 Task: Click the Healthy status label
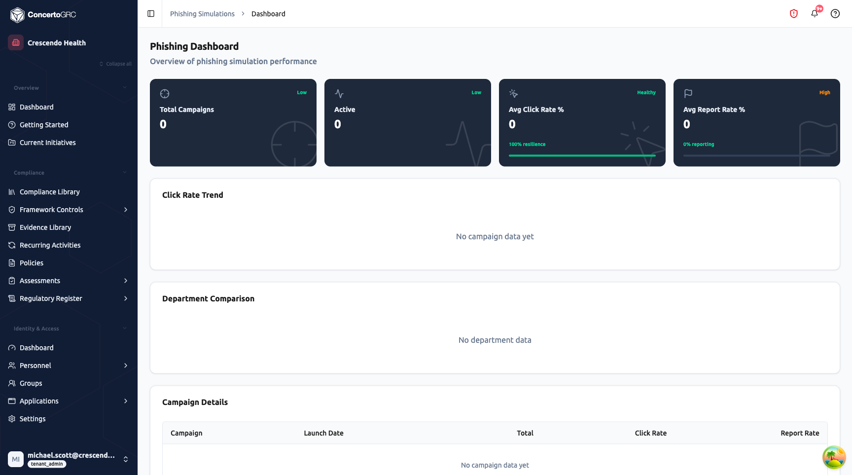tap(646, 93)
